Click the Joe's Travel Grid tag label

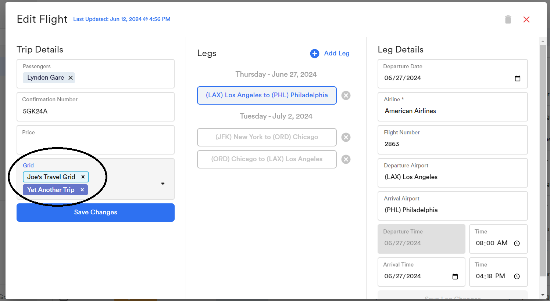click(51, 177)
